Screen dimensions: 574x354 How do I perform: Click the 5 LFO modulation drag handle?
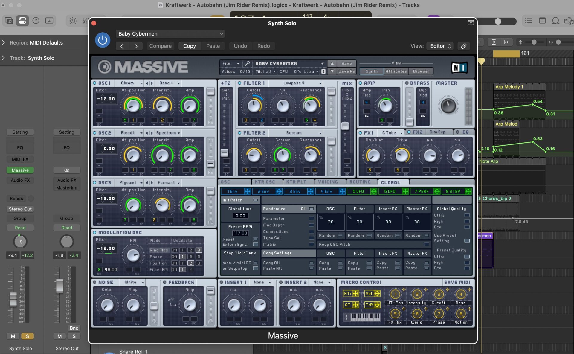click(x=374, y=191)
